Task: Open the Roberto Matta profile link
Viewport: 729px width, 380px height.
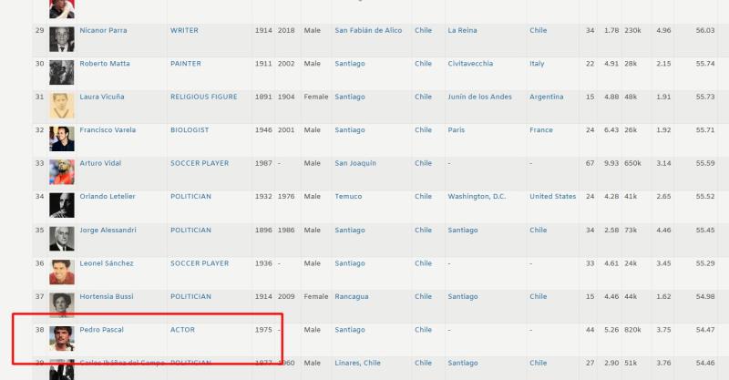Action: click(105, 64)
